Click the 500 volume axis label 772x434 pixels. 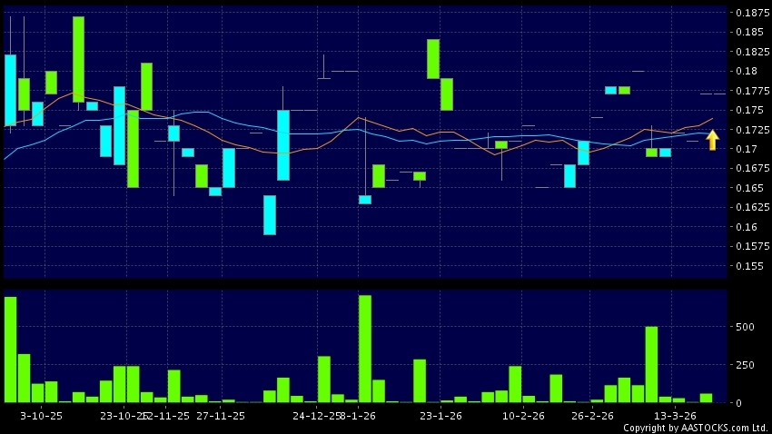coord(744,327)
